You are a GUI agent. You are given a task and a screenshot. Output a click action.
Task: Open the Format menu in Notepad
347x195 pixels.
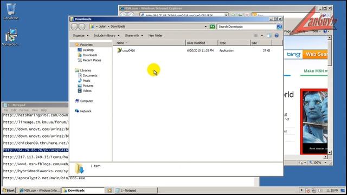point(24,110)
